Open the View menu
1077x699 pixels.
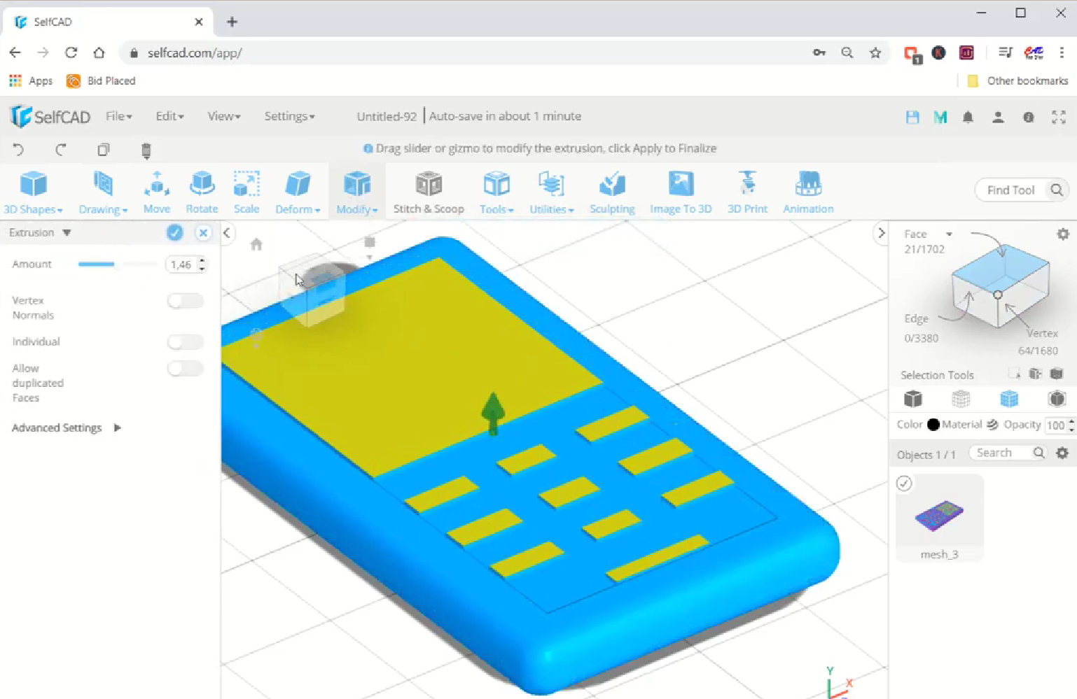tap(224, 116)
